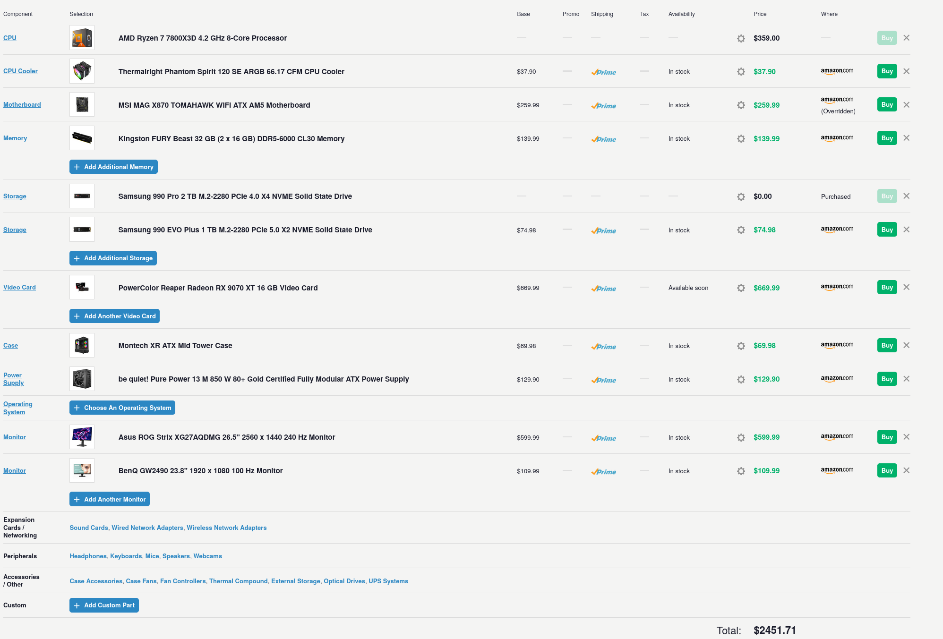The image size is (943, 639).
Task: Delete the Thermalright CPU cooler row
Action: tap(906, 72)
